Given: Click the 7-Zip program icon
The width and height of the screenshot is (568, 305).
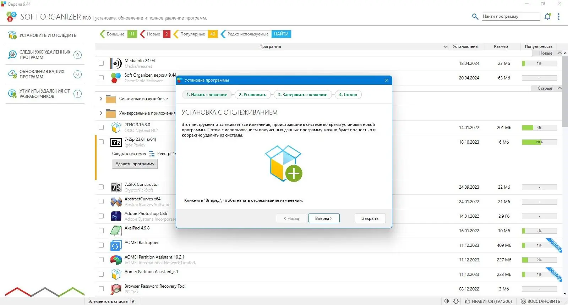Looking at the screenshot, I should 116,142.
